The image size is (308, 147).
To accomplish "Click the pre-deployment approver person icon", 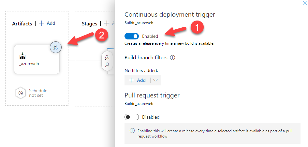I will click(107, 65).
